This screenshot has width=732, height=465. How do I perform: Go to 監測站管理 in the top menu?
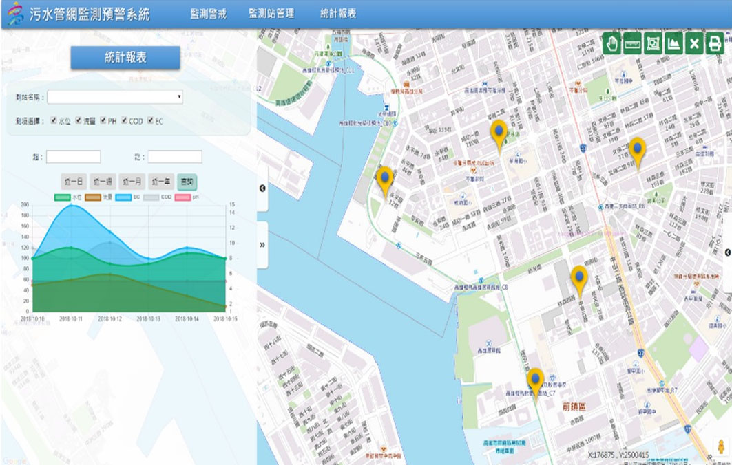[271, 14]
